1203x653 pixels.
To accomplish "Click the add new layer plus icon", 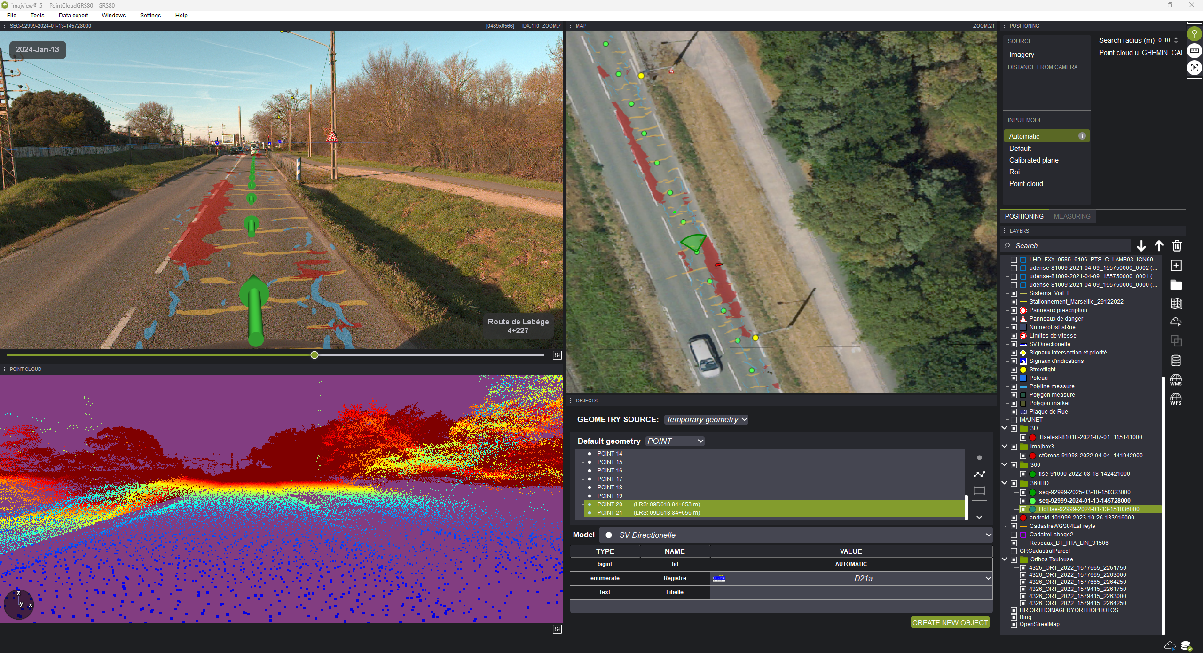I will click(1176, 266).
